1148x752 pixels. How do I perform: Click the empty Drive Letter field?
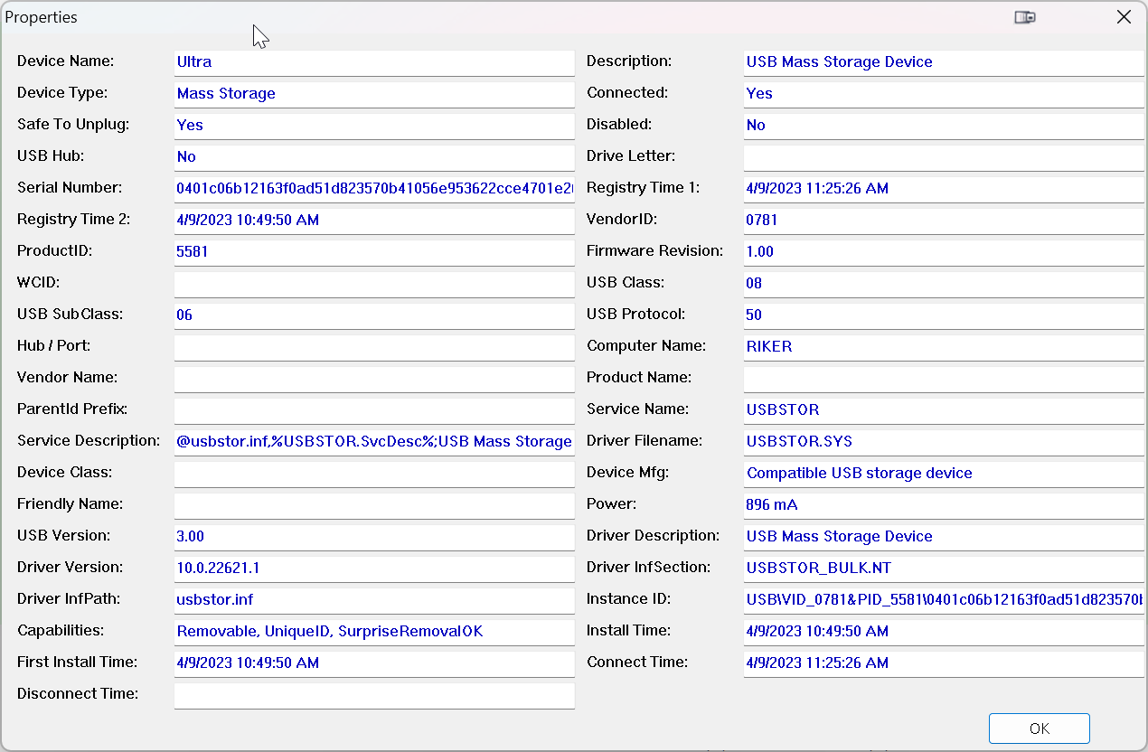coord(943,157)
